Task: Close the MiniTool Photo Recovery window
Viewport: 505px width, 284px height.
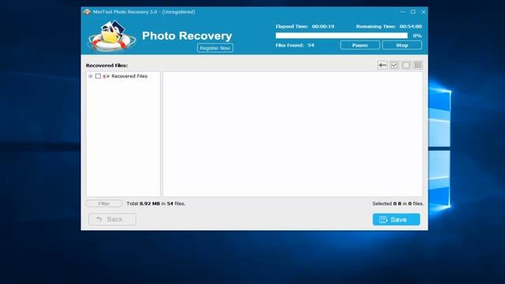Action: click(424, 12)
